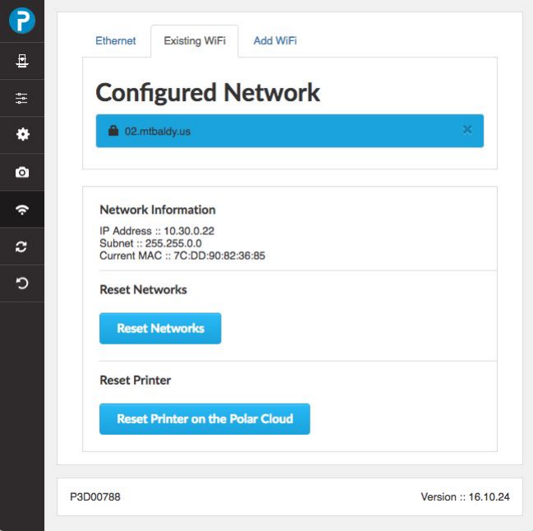
Task: Click the P3D00788 serial number
Action: tap(95, 497)
